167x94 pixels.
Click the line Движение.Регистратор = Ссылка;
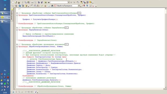tap(42, 67)
